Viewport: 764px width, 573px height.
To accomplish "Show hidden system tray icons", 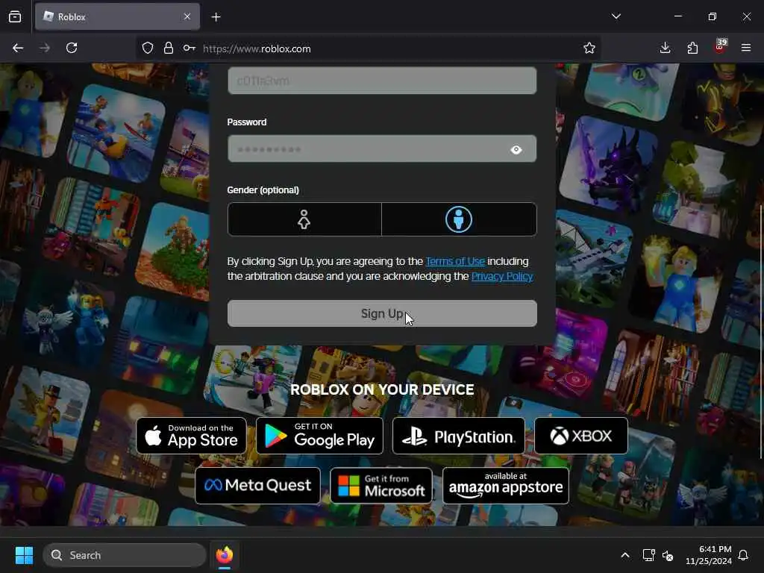I will tap(625, 555).
